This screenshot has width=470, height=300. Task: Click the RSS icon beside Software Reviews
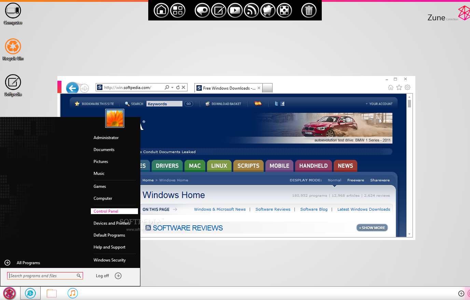(148, 228)
